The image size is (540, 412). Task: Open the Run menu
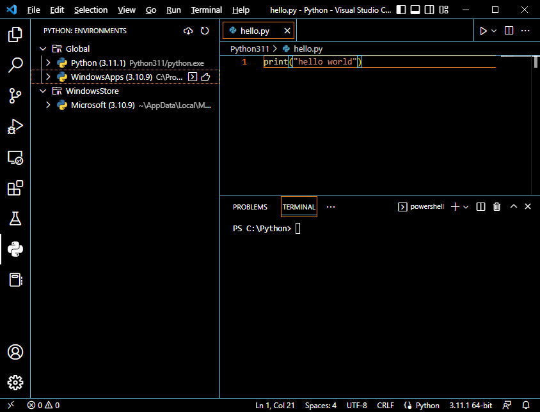[173, 10]
